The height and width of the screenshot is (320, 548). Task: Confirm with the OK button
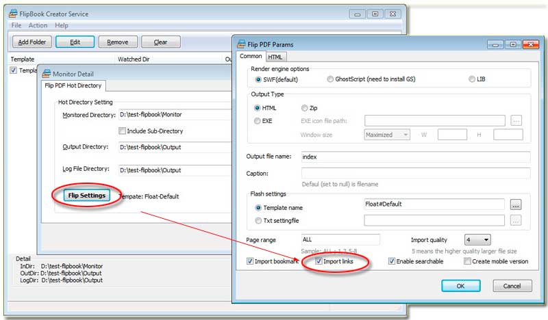click(x=460, y=286)
